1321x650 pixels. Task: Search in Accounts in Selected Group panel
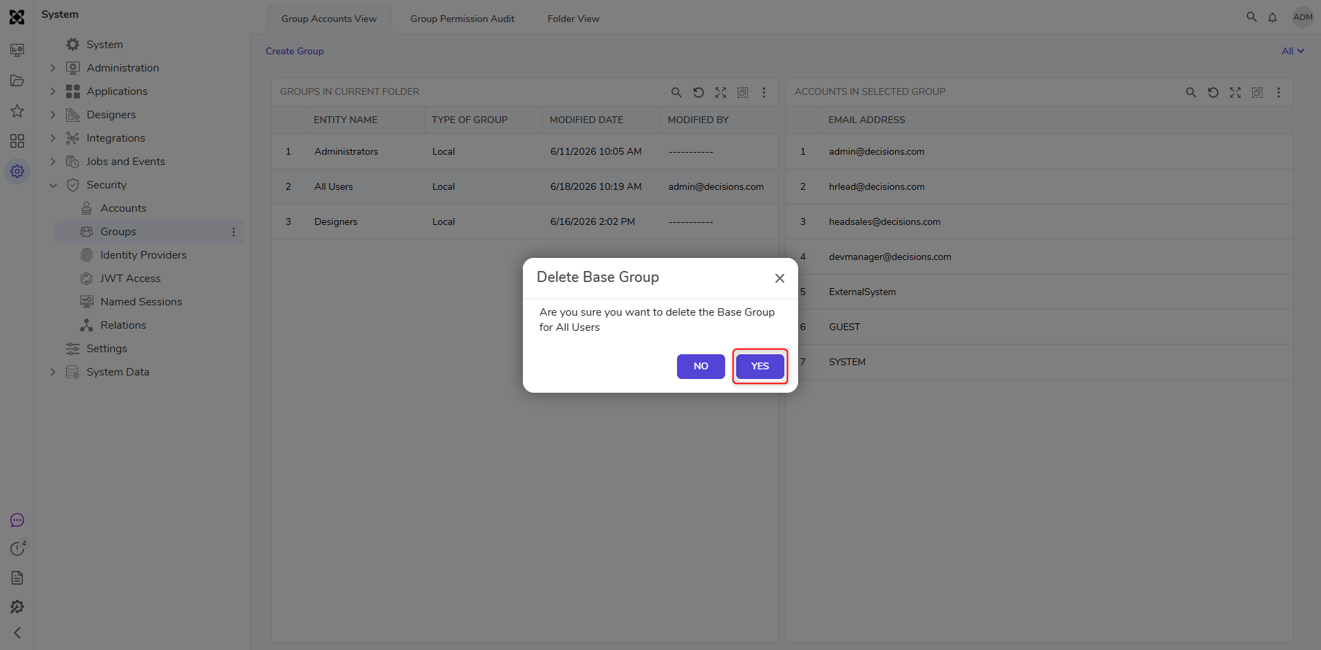click(1191, 92)
